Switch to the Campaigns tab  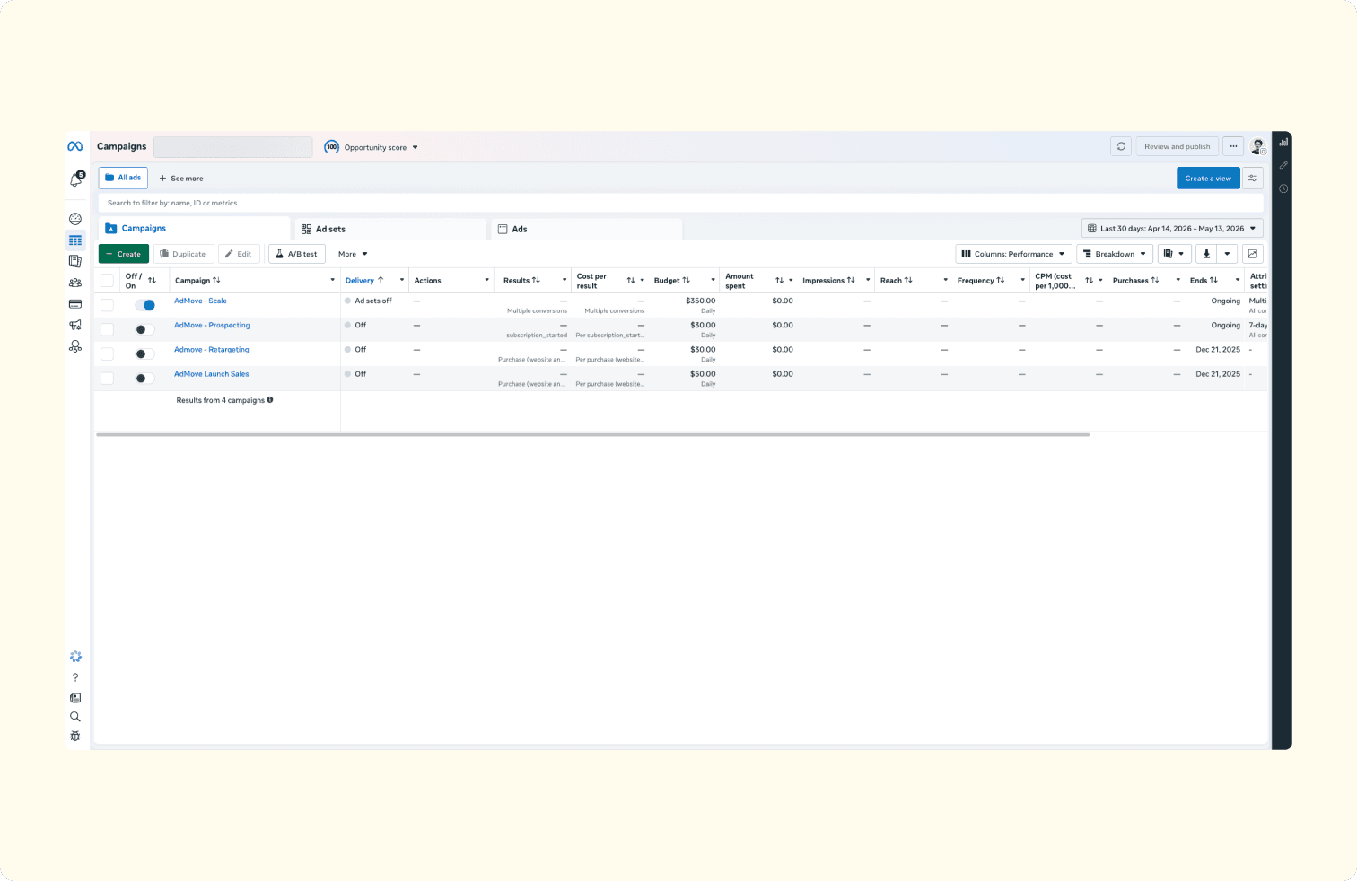coord(194,229)
